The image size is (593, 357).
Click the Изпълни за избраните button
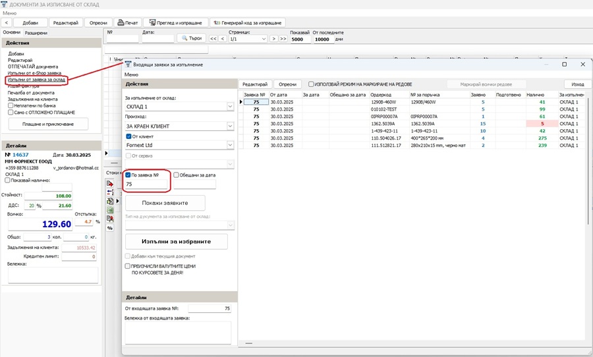tap(176, 241)
